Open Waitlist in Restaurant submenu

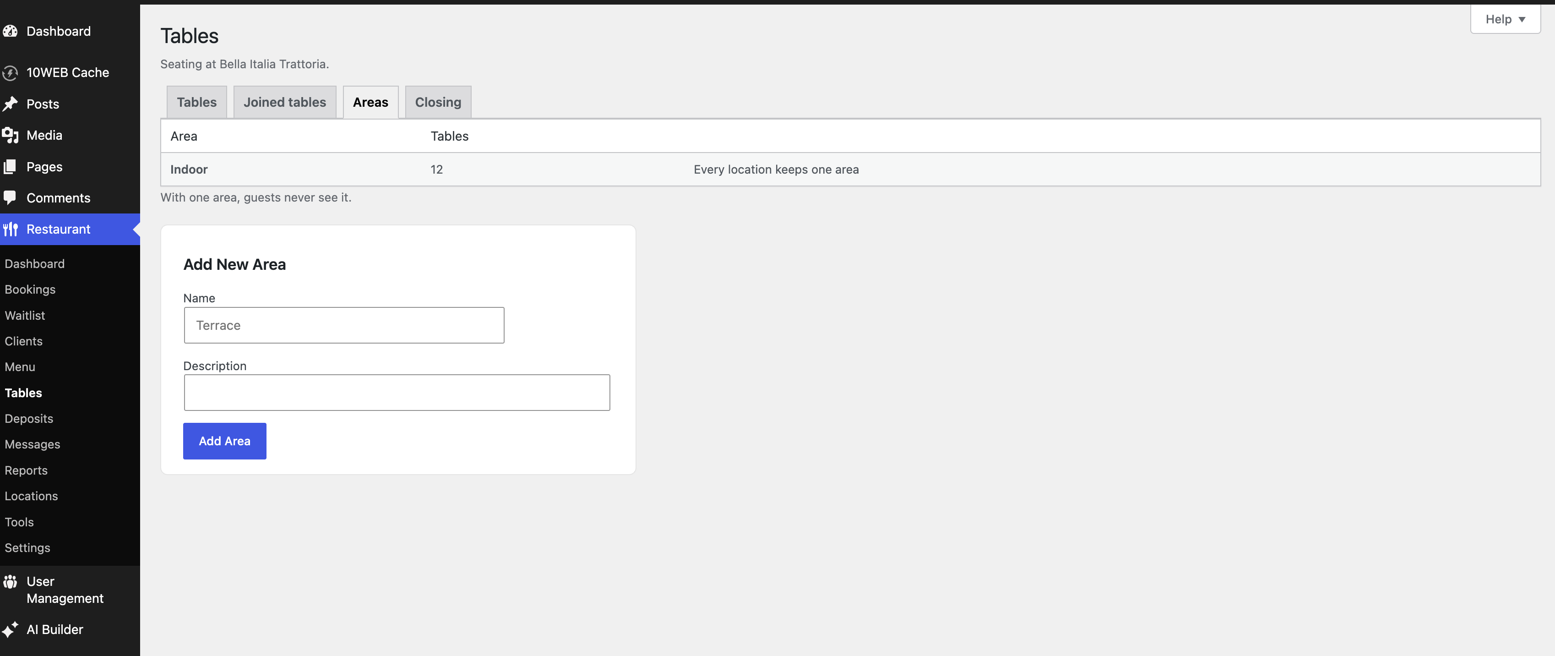pos(25,315)
